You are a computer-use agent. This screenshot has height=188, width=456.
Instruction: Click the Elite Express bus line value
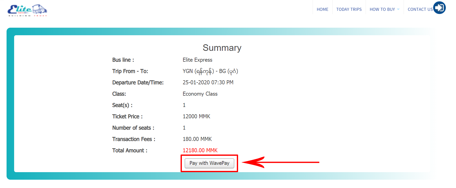197,60
